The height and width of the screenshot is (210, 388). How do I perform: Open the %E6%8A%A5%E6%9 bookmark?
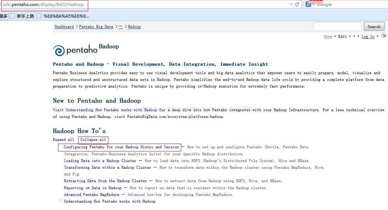pos(63,16)
